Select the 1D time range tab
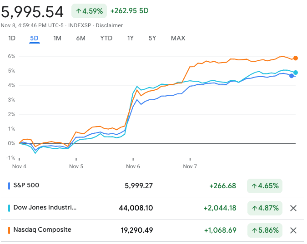The image size is (307, 244). coord(12,38)
